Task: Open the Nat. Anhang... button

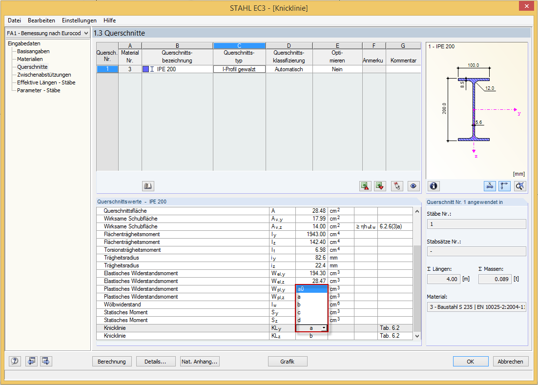Action: point(200,362)
